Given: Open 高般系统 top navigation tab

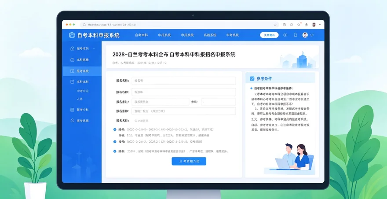Looking at the screenshot, I should tap(210, 35).
